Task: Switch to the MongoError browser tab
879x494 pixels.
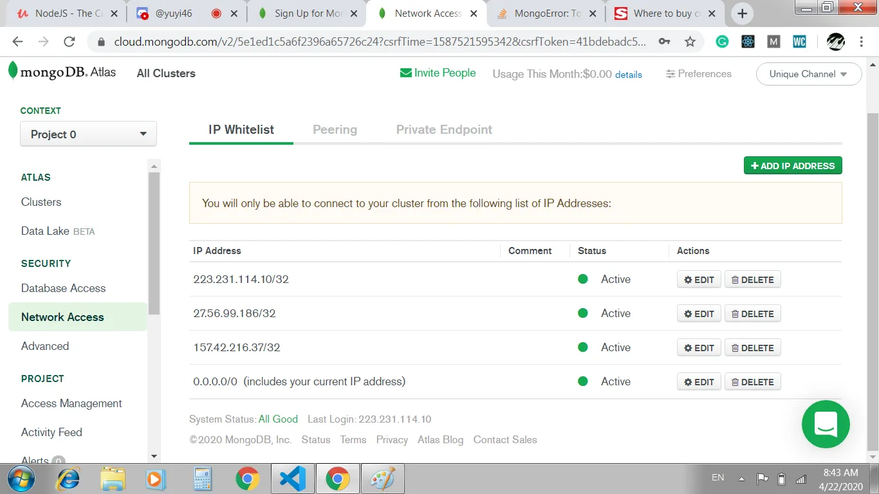Action: pyautogui.click(x=546, y=14)
